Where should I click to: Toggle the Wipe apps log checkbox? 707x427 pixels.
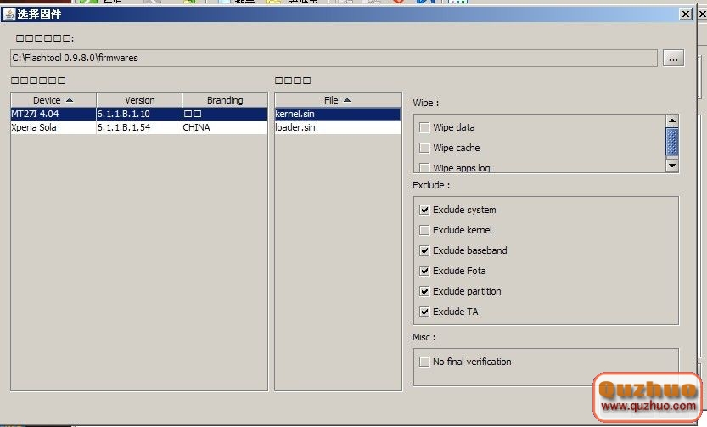(x=424, y=167)
